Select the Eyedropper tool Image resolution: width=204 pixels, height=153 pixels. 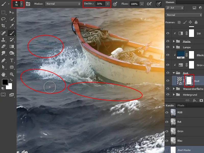12,26
